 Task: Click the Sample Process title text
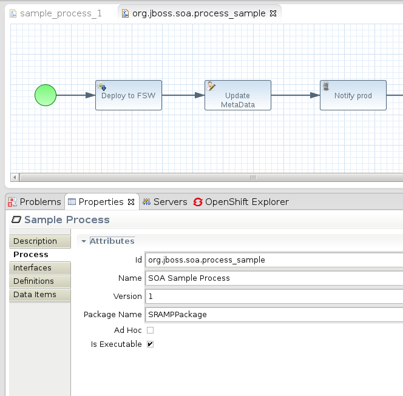[x=67, y=220]
